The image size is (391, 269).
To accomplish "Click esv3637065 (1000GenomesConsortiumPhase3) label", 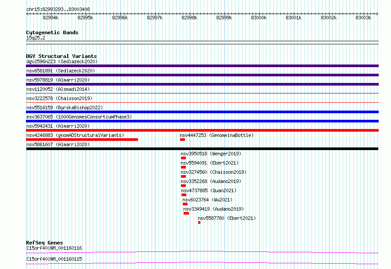I will 79,117.
